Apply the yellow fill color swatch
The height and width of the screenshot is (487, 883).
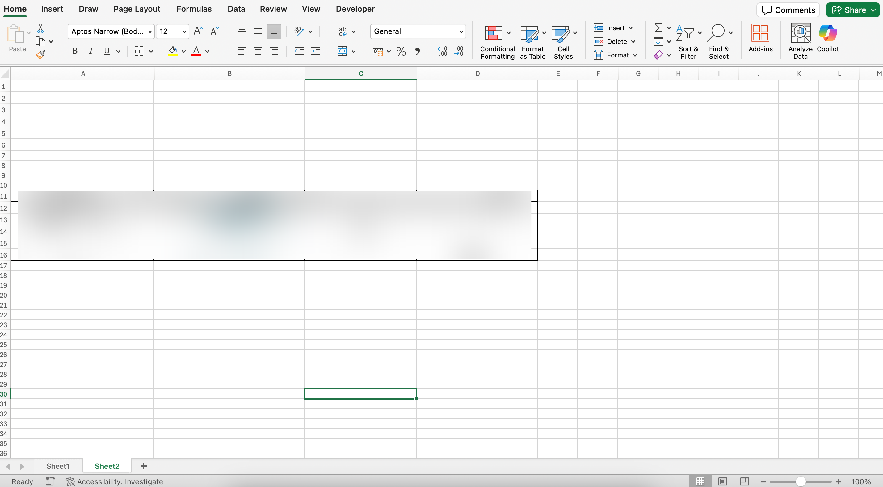tap(172, 51)
